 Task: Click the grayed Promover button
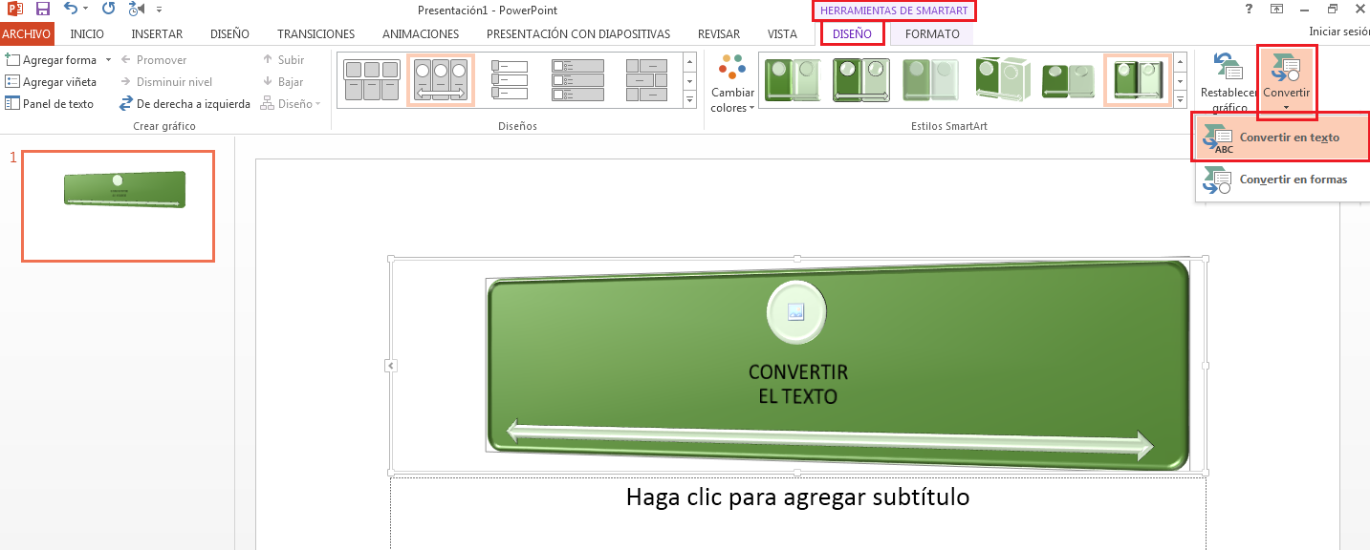[153, 60]
